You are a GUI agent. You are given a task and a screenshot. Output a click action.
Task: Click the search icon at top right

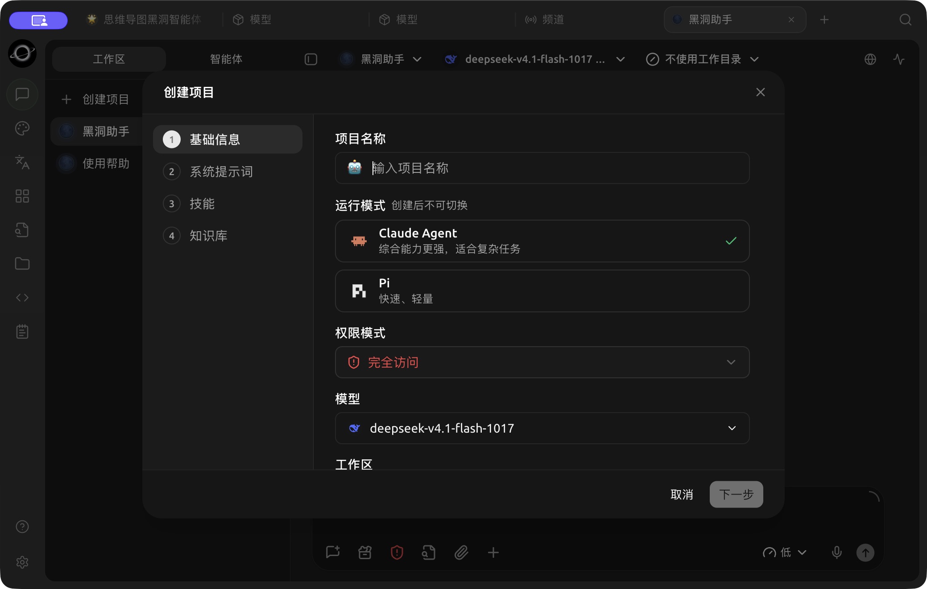click(x=905, y=20)
